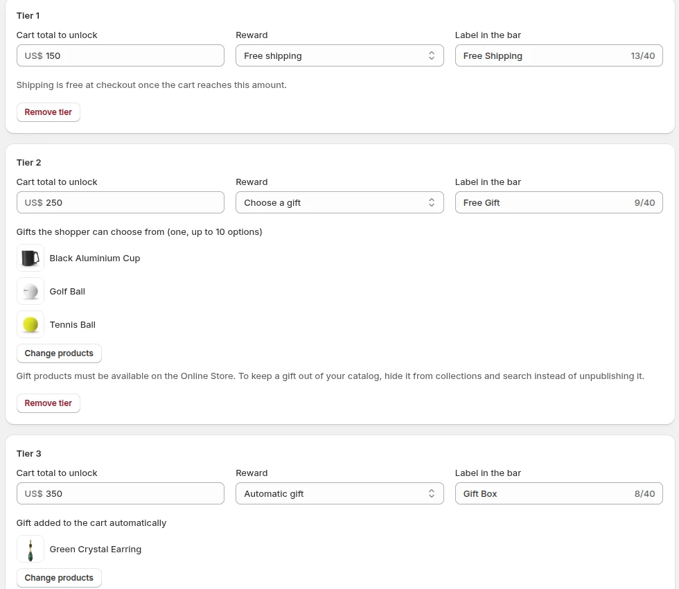Edit the Free Gift bar label field
This screenshot has width=679, height=589.
(558, 202)
